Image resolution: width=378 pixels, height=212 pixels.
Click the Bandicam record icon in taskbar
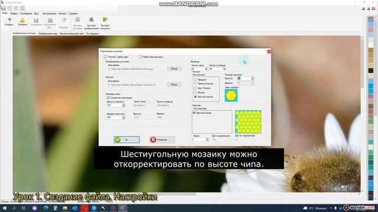pos(113,208)
